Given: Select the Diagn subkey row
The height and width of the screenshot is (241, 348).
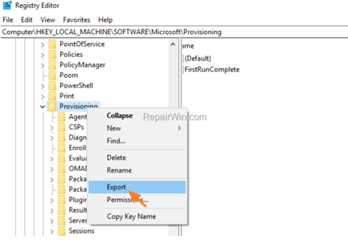Looking at the screenshot, I should [72, 138].
